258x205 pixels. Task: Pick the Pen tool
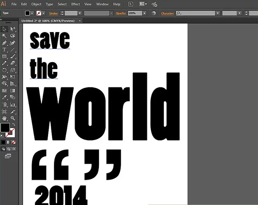5,43
